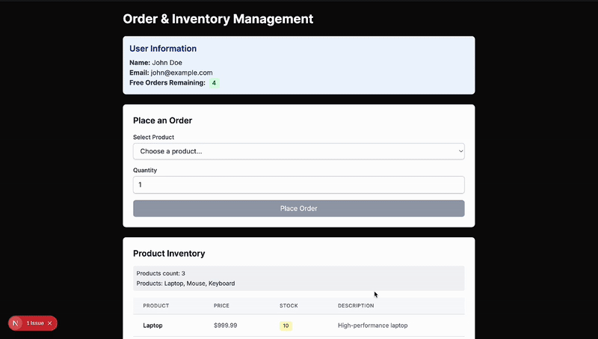Click the STOCK column header
This screenshot has height=339, width=598.
[289, 305]
